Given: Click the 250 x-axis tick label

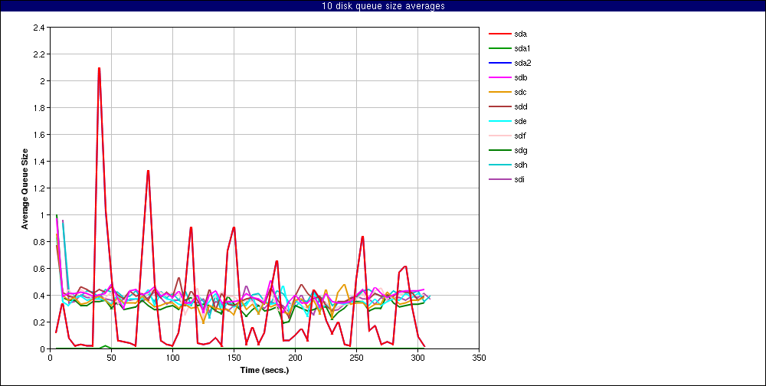Looking at the screenshot, I should coord(357,358).
